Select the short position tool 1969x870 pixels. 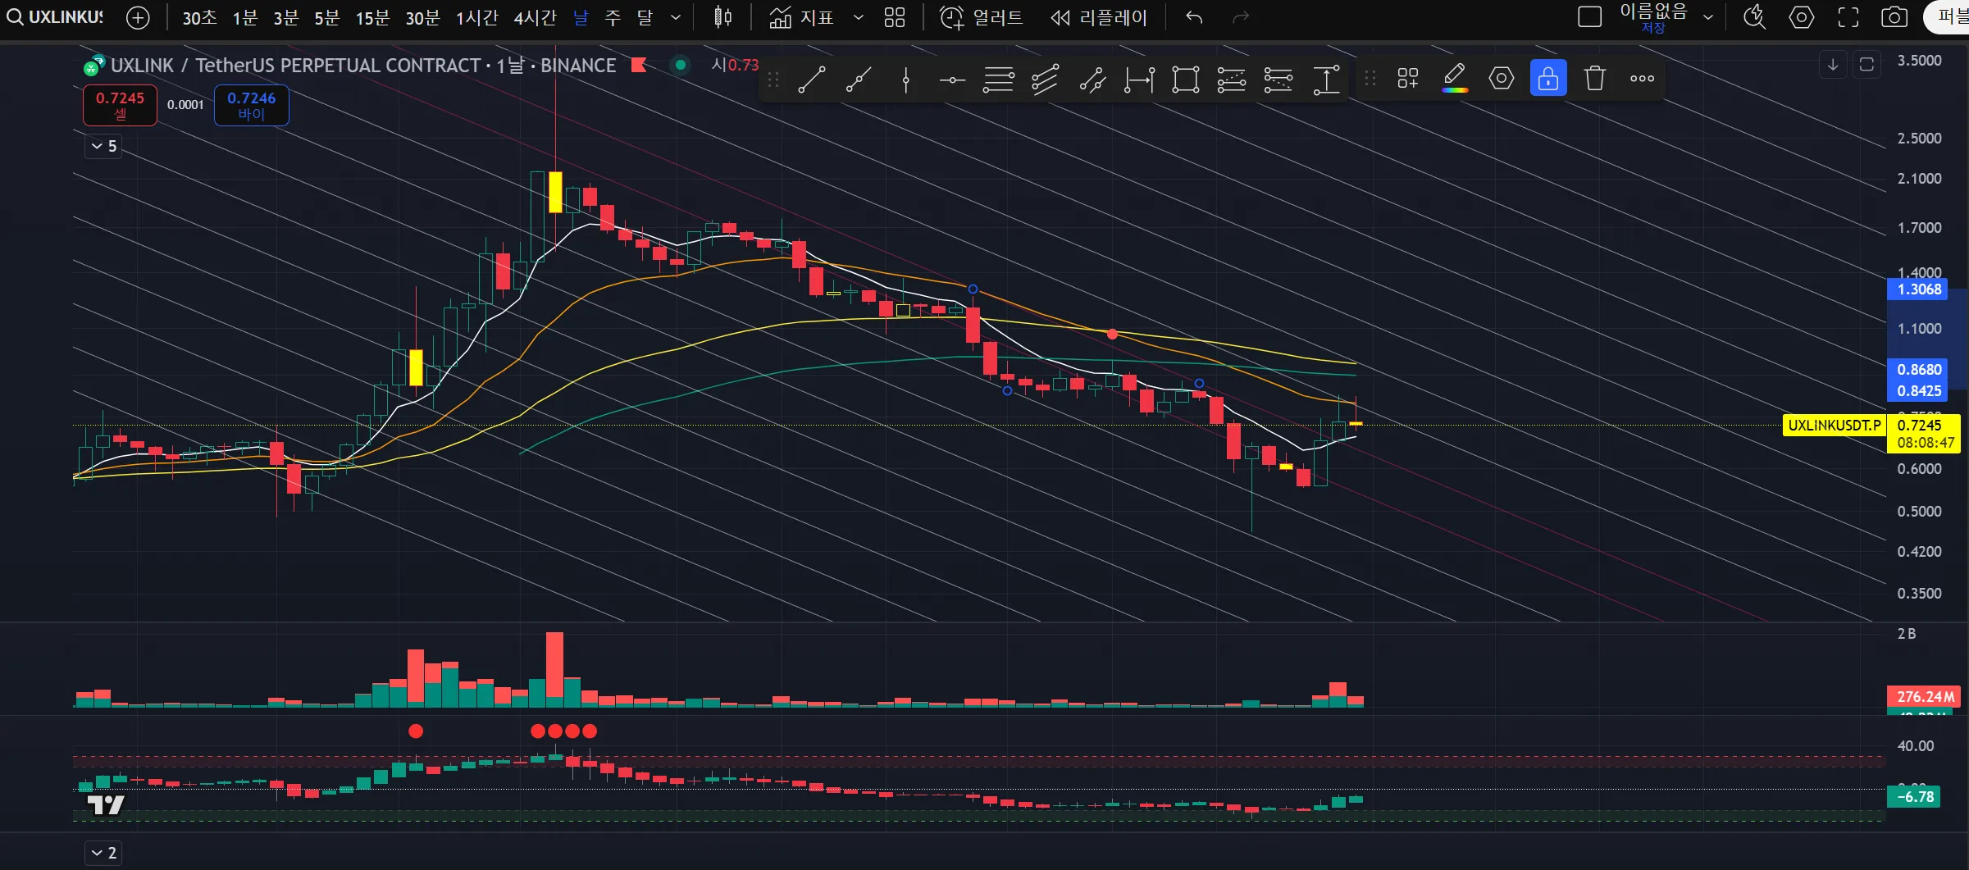coord(1278,80)
